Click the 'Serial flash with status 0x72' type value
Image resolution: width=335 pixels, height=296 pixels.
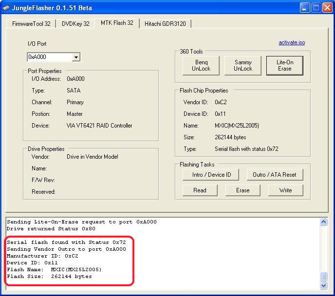[246, 149]
